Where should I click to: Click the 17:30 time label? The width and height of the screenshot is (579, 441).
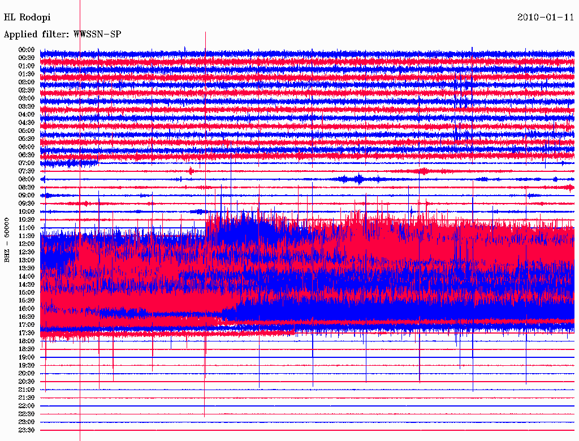point(27,333)
